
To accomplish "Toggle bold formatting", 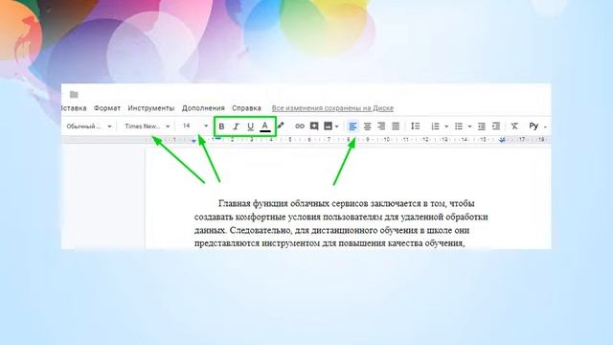I will click(x=221, y=126).
